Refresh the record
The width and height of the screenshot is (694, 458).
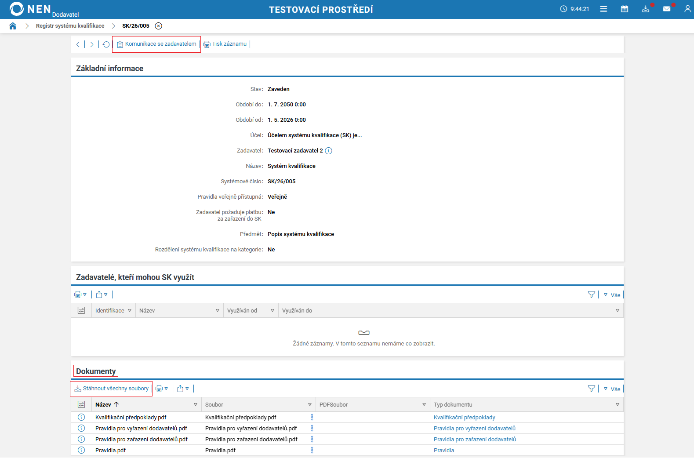click(x=106, y=44)
